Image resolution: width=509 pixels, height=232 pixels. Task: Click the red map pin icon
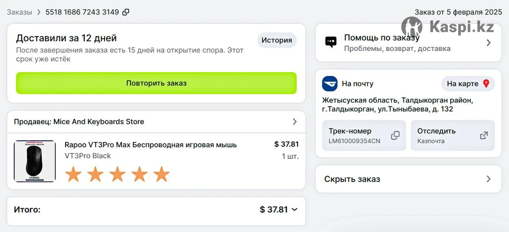pyautogui.click(x=486, y=84)
